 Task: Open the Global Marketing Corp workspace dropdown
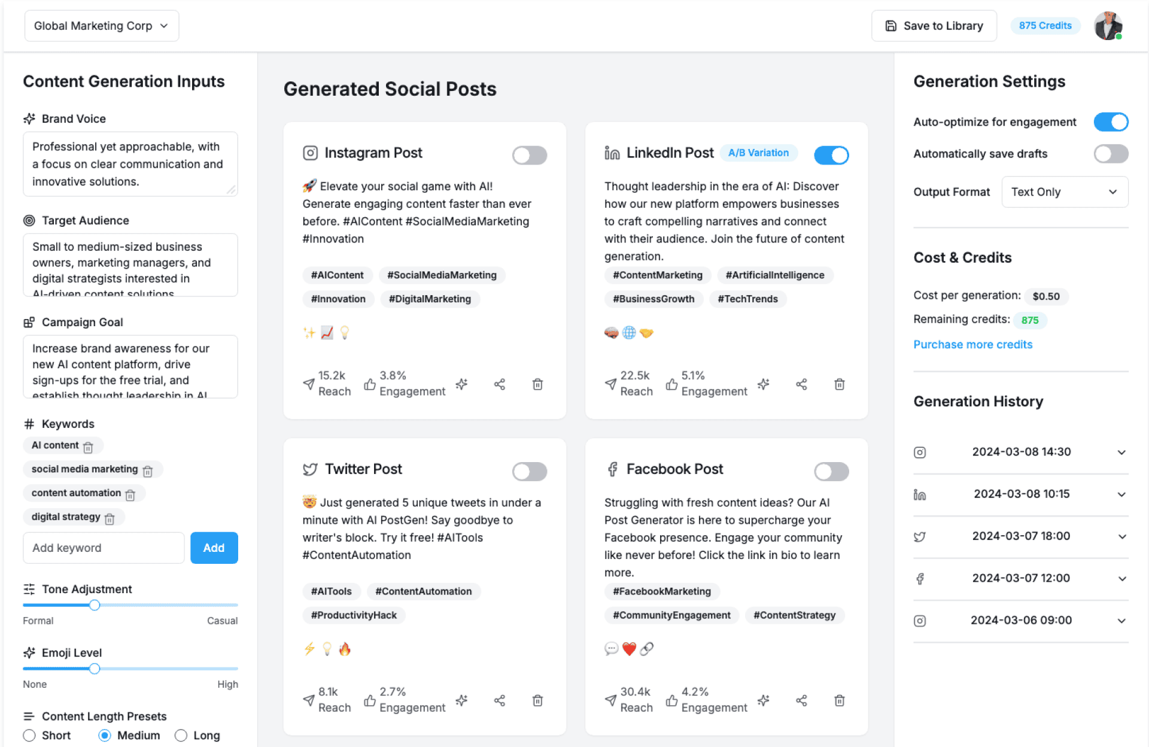tap(101, 26)
